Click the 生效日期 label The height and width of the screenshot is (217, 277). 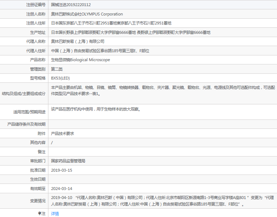click(38, 179)
